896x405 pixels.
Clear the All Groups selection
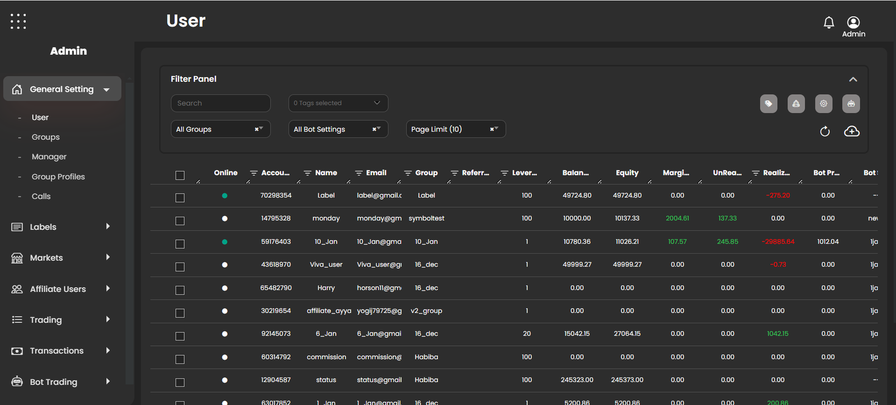pos(256,129)
